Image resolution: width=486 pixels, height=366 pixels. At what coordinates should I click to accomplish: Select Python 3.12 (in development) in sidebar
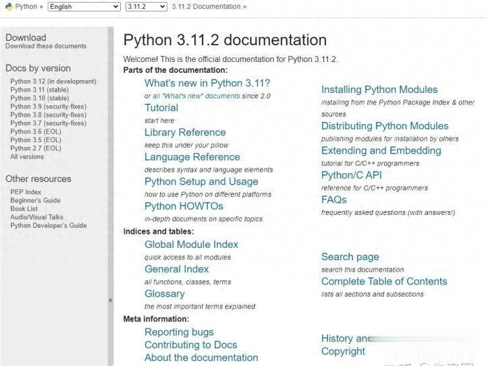53,82
